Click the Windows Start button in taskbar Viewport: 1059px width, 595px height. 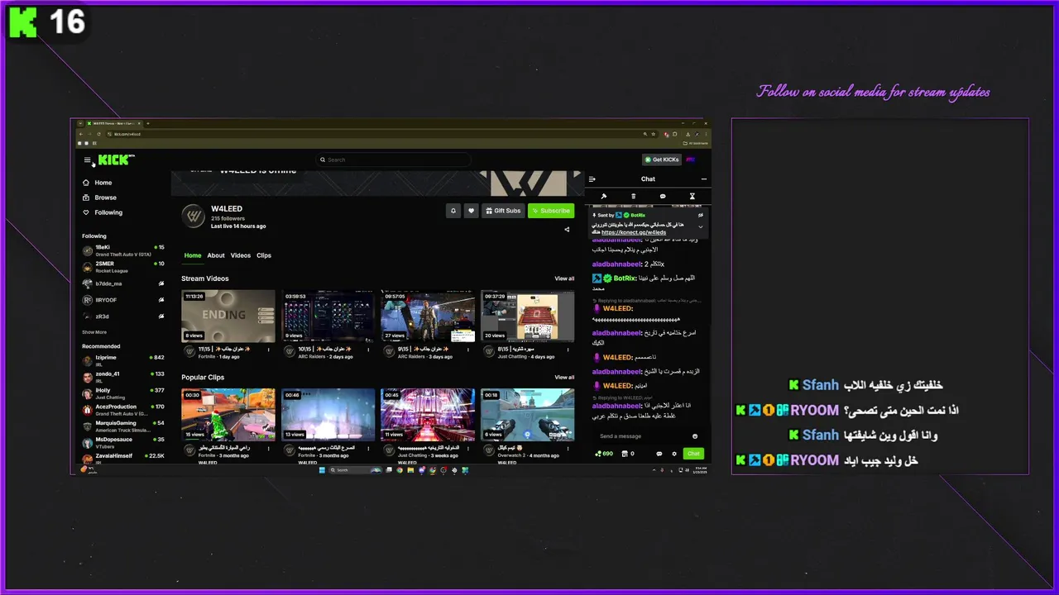coord(323,470)
